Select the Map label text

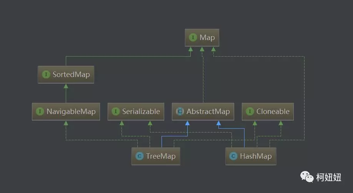[207, 38]
